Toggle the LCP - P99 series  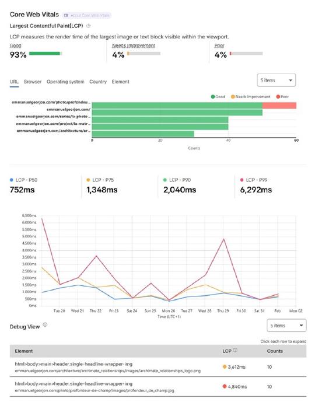pos(254,180)
